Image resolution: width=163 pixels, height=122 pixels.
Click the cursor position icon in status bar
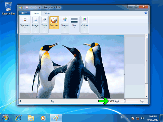click(x=20, y=101)
